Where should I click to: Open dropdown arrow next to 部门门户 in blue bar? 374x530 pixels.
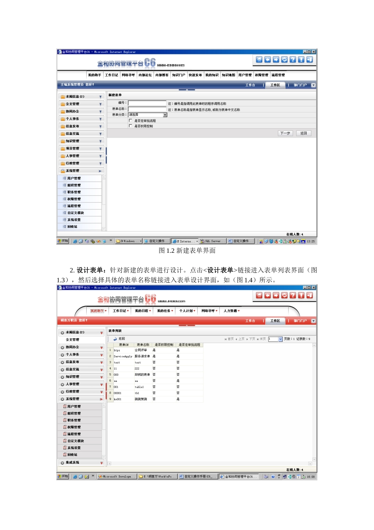pos(313,85)
